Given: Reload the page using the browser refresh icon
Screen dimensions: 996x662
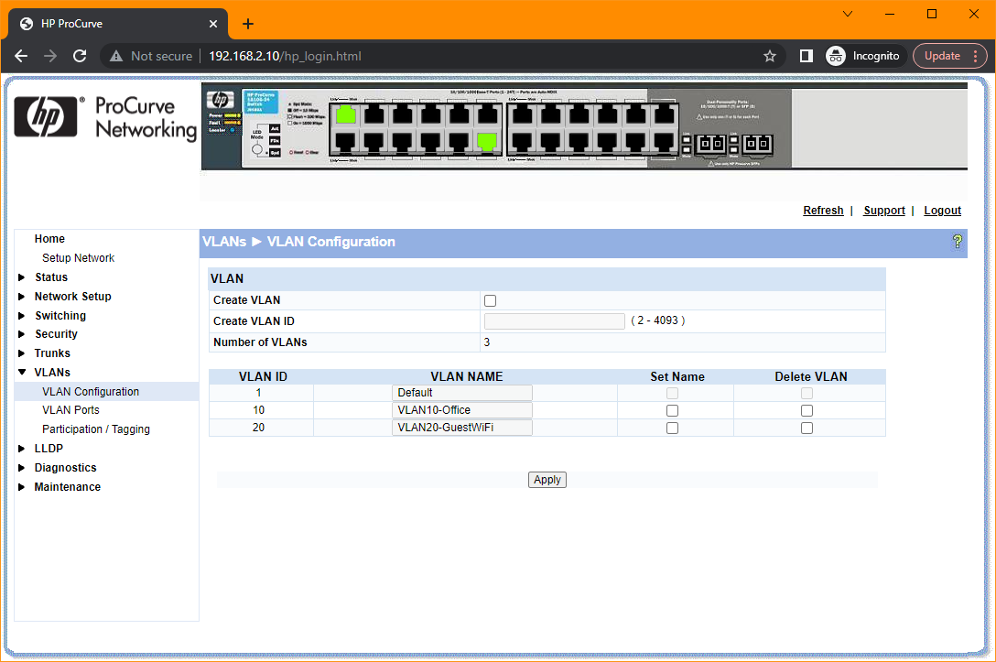Looking at the screenshot, I should pyautogui.click(x=80, y=55).
